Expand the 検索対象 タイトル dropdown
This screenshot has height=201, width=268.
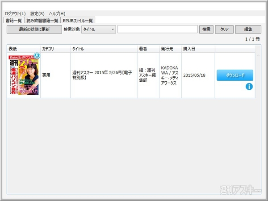pyautogui.click(x=98, y=29)
